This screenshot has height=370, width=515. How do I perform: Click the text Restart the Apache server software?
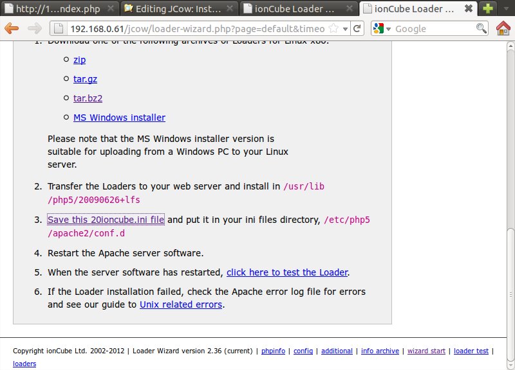tap(126, 253)
